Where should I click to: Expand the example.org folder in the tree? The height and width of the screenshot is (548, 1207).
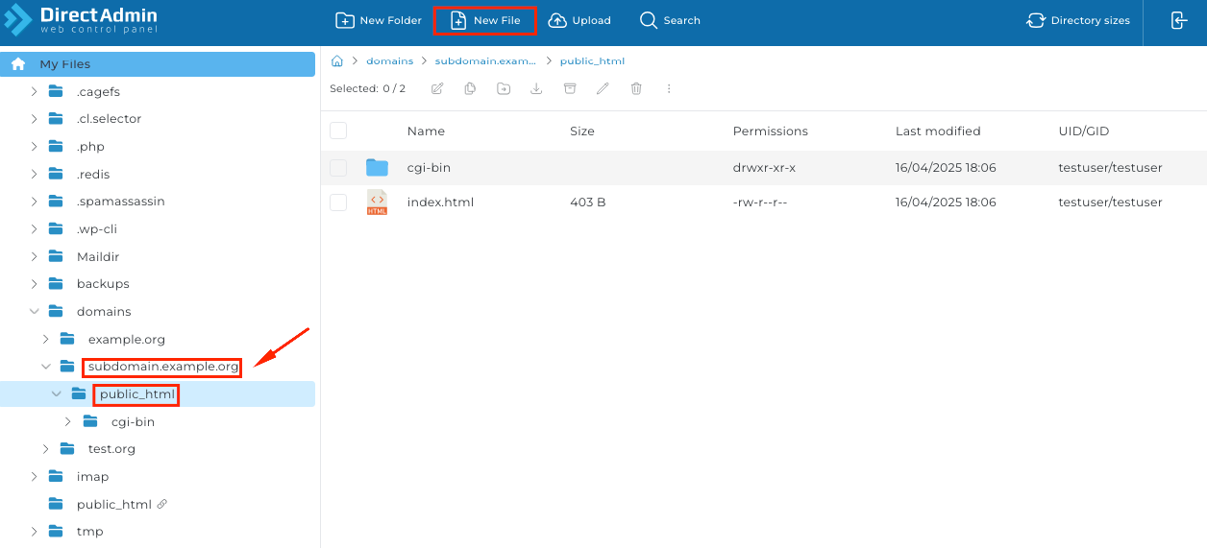pos(46,339)
